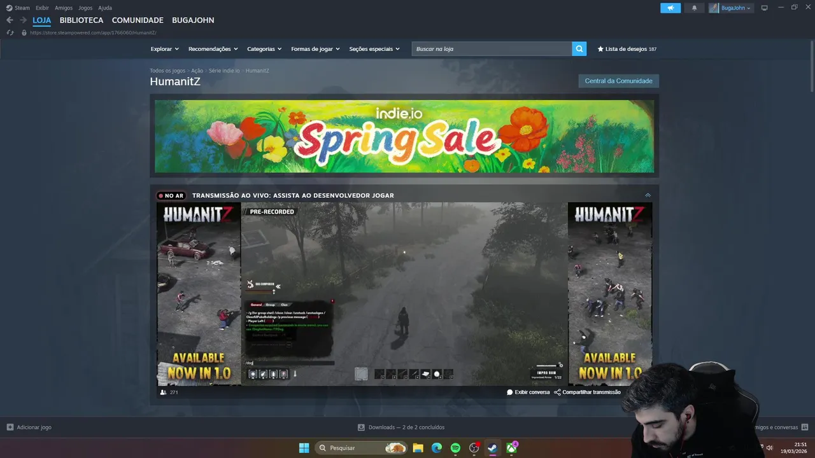Expand the Formas de jogar dropdown

click(315, 49)
